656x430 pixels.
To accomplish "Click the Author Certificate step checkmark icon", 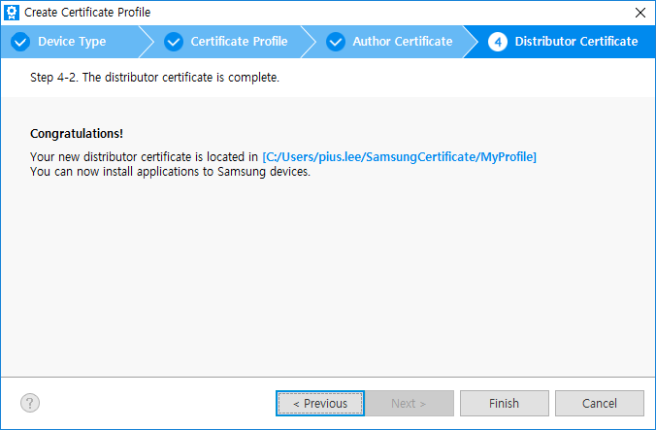I will coord(336,42).
